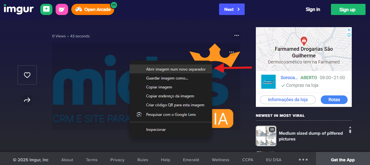Click the share arrow icon

[x=27, y=100]
